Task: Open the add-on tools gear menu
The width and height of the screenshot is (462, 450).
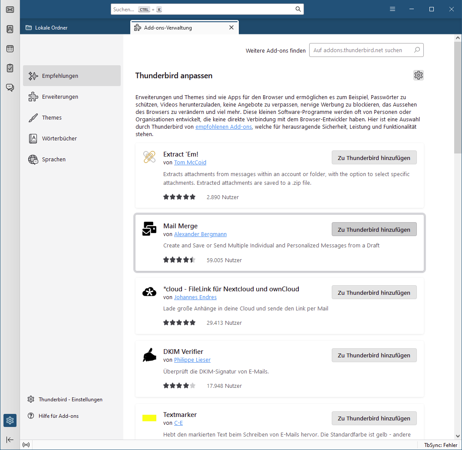Action: tap(419, 75)
